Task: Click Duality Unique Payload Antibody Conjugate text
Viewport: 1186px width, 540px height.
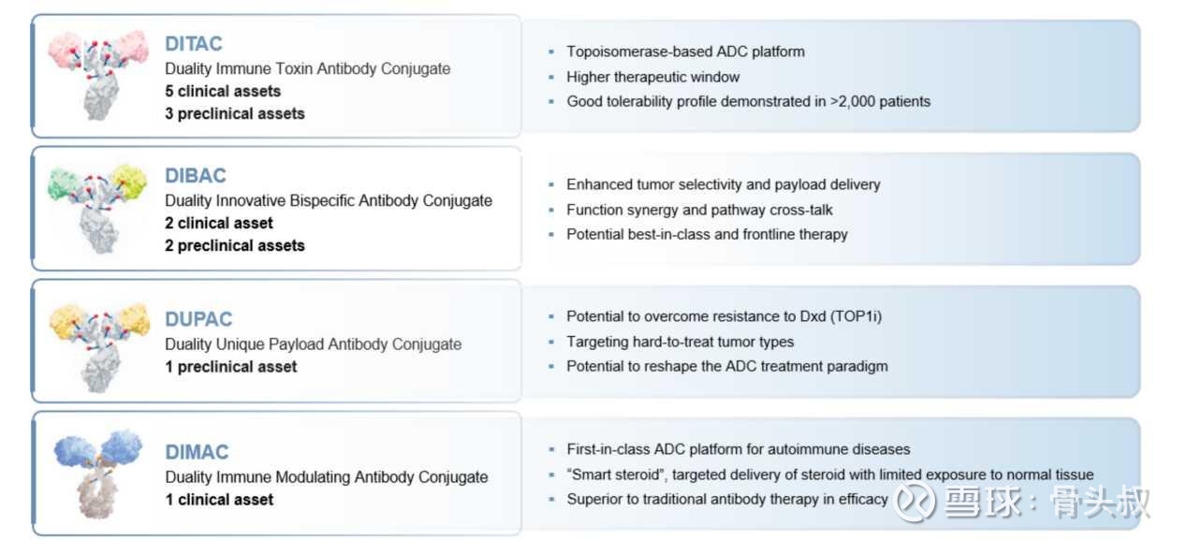Action: point(314,343)
